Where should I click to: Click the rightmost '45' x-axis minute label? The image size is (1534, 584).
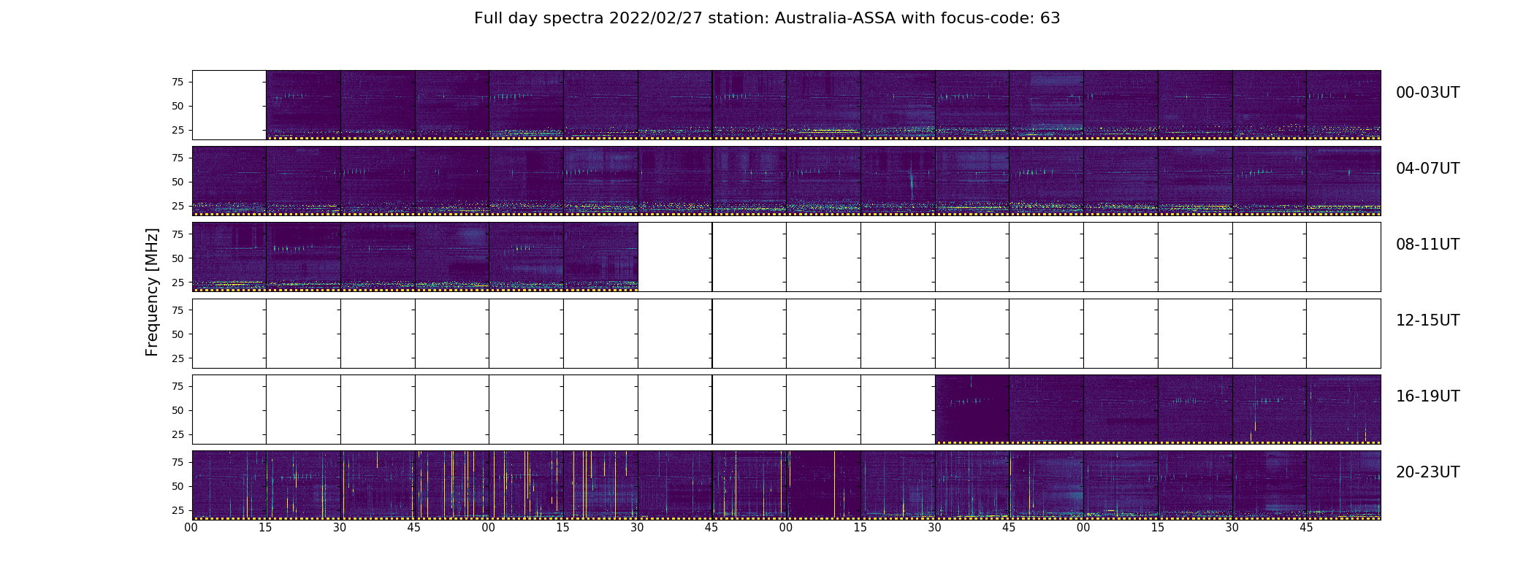click(1306, 528)
